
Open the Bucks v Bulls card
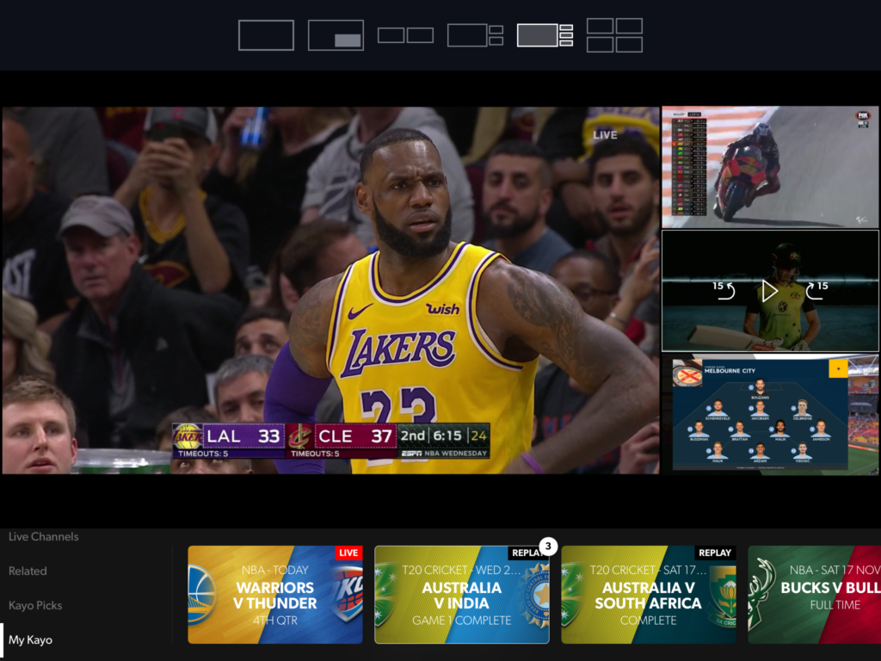814,595
